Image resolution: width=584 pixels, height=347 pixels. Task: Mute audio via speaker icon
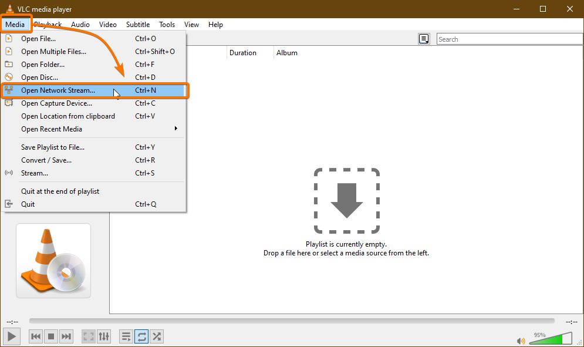(521, 341)
